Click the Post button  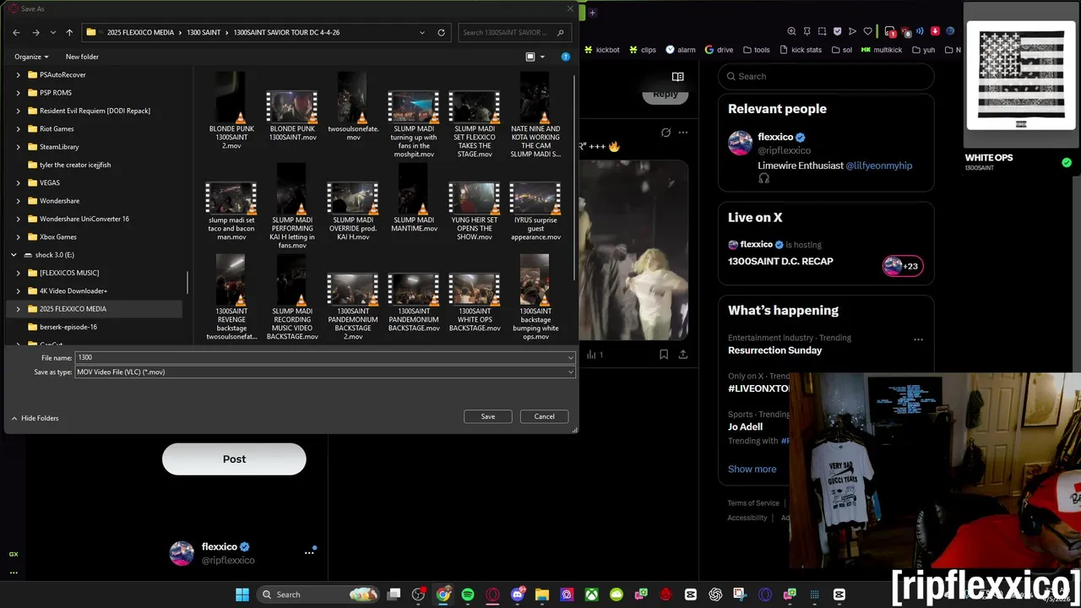[234, 459]
